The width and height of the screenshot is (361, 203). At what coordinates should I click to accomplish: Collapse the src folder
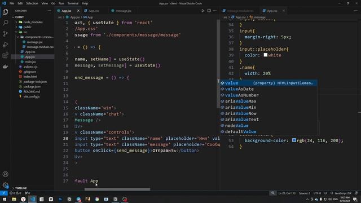[x=16, y=32]
